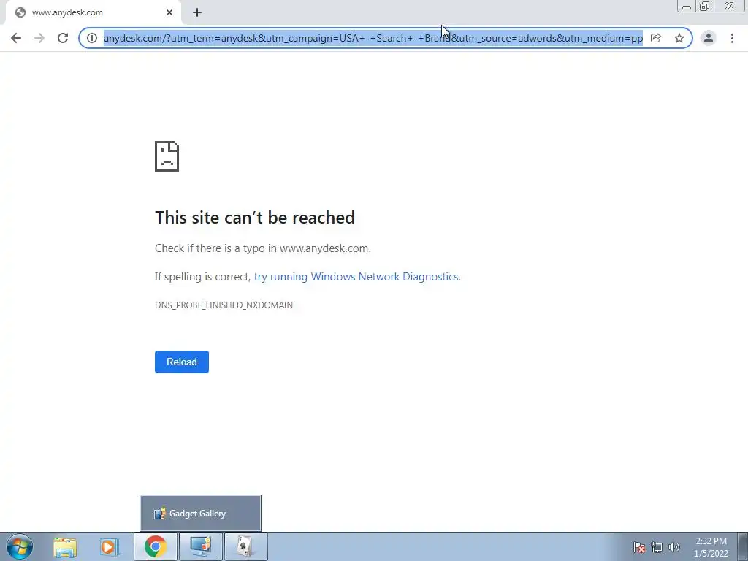This screenshot has width=748, height=561.
Task: Select the www.anydesk.com tab
Action: (93, 12)
